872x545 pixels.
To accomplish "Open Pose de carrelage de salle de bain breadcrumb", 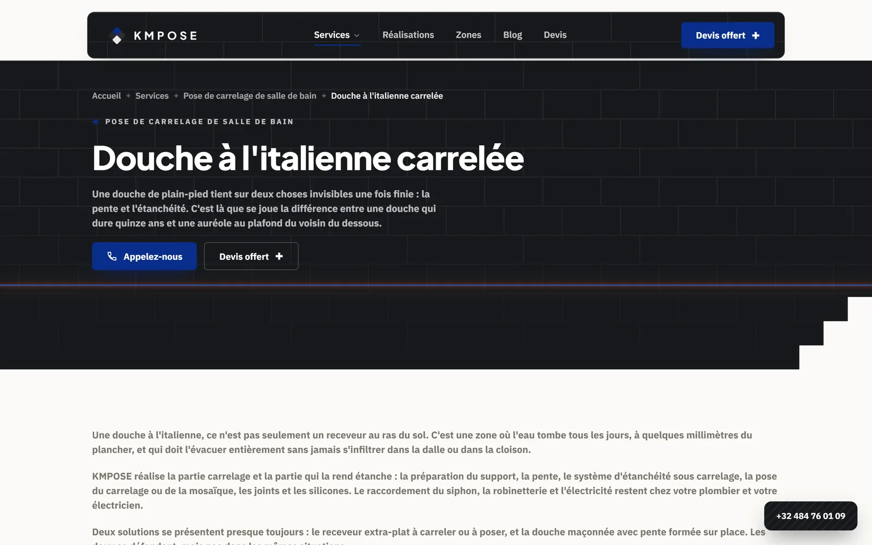I will [x=250, y=96].
